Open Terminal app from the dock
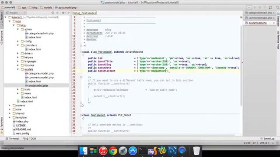This screenshot has height=157, width=280. click(x=143, y=151)
